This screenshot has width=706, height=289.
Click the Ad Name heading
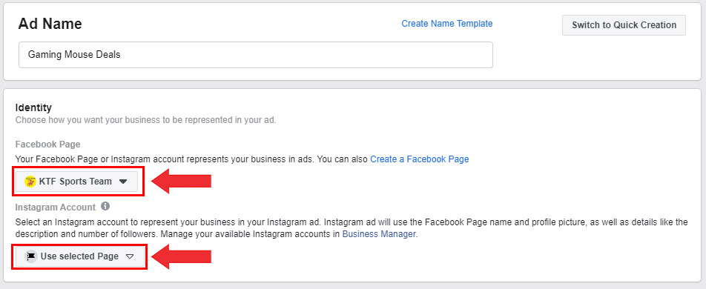coord(50,24)
